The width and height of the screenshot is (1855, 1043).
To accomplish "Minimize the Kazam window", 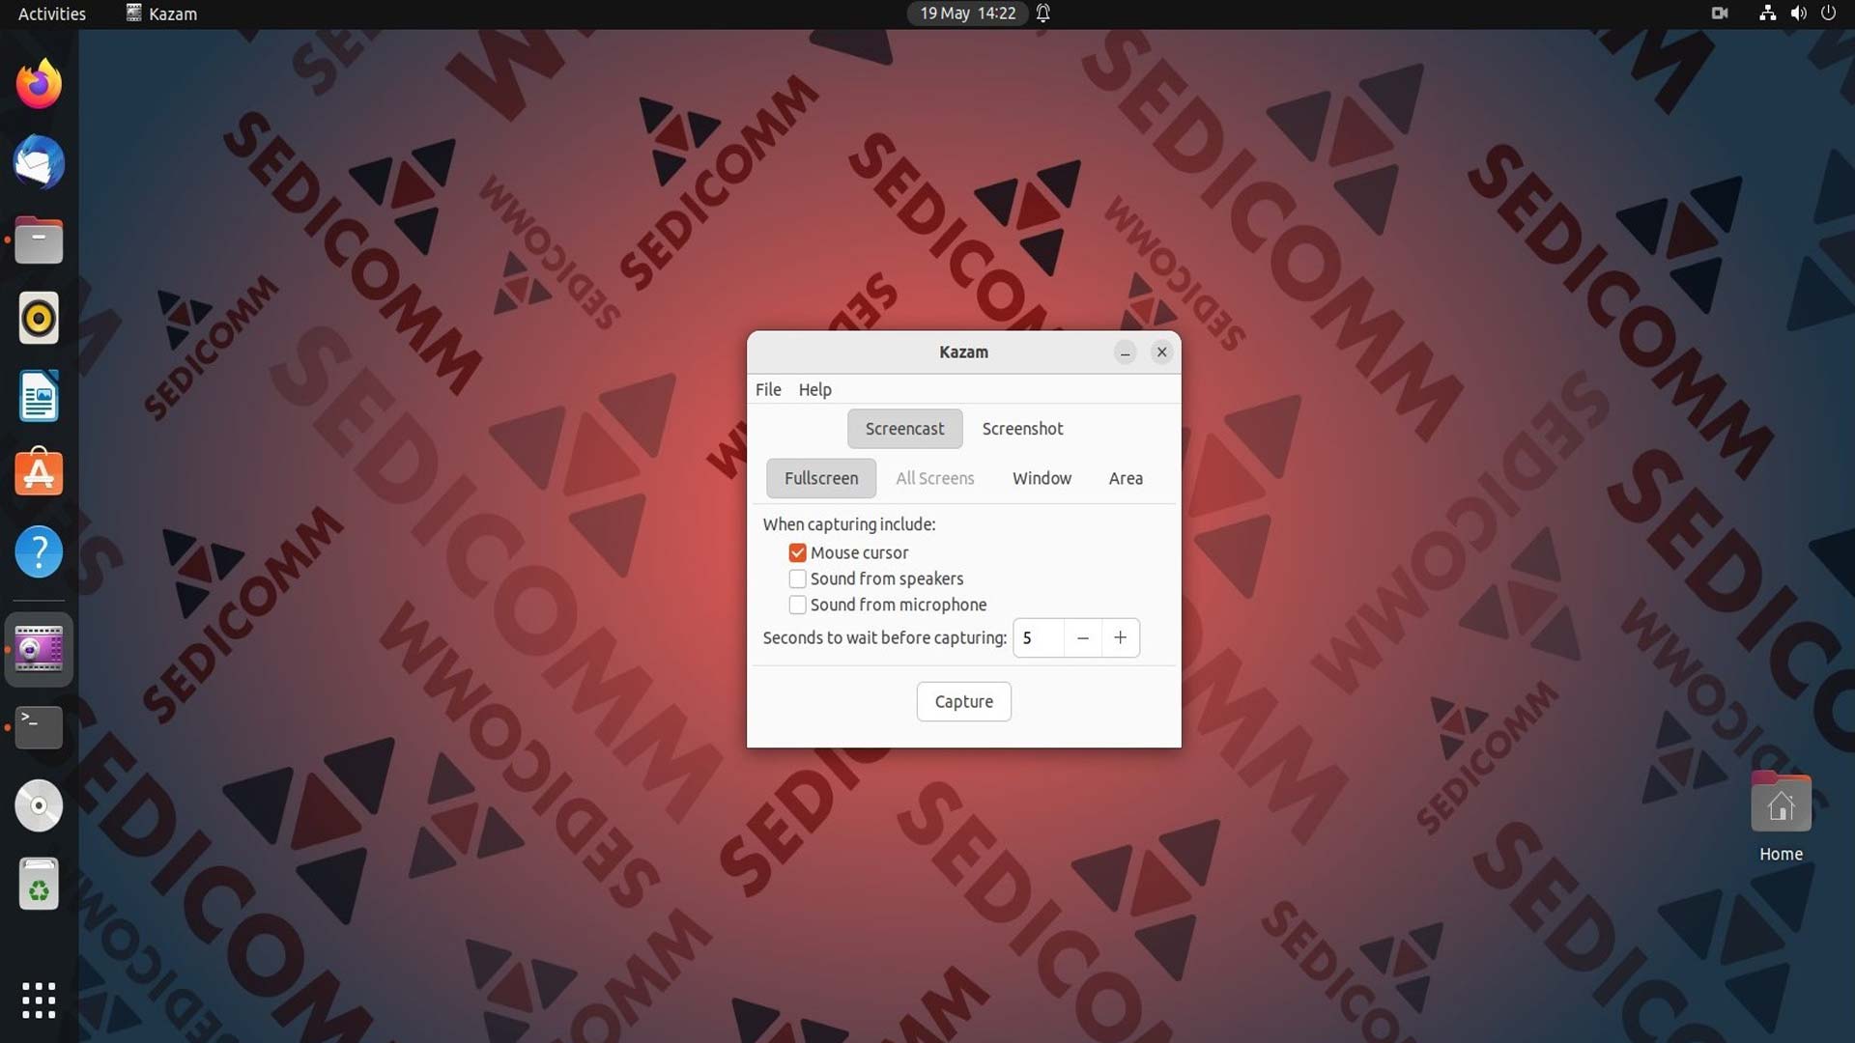I will pos(1125,352).
